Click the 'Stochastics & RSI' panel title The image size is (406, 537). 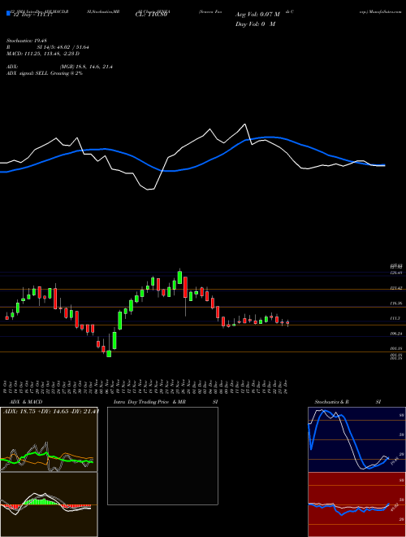tap(348, 402)
